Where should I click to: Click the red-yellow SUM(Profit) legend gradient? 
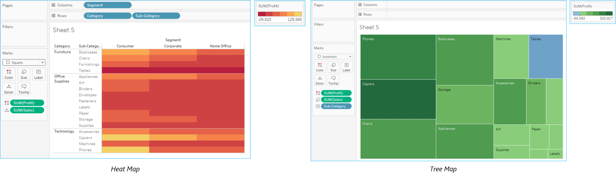280,14
